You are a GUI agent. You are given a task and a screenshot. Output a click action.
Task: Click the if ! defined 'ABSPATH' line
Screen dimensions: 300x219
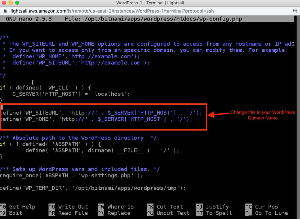pos(51,144)
